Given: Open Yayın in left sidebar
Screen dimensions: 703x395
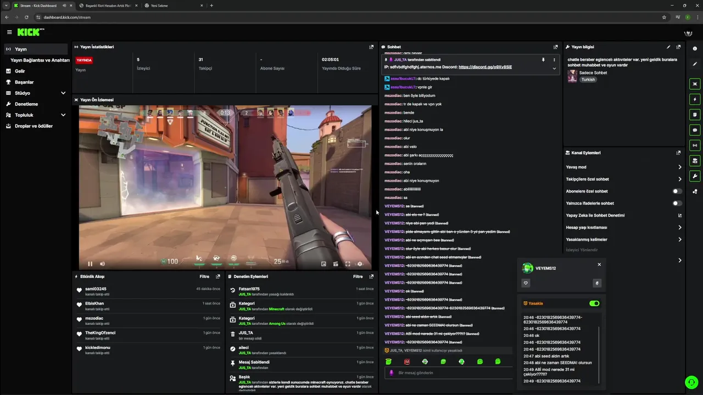Looking at the screenshot, I should tap(36, 49).
